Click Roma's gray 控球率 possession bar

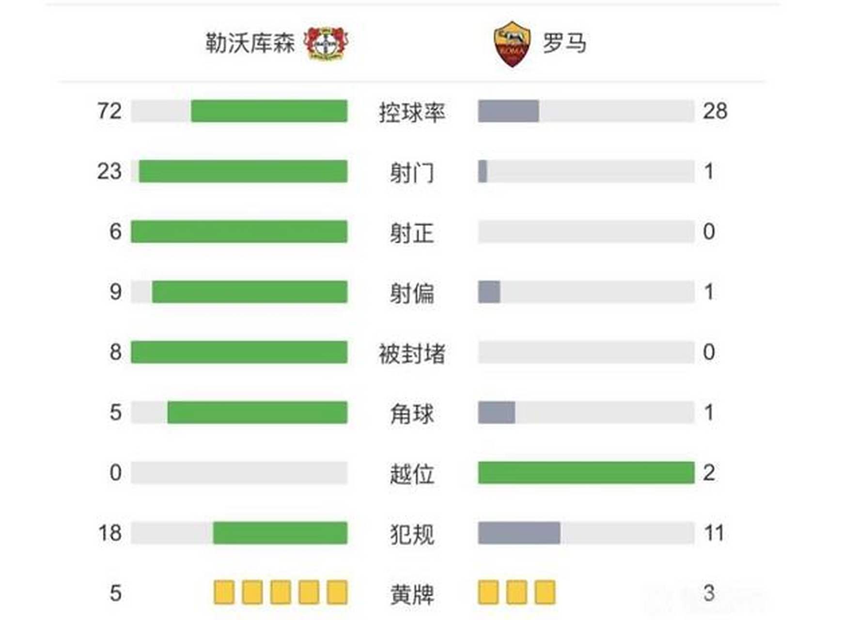point(508,111)
